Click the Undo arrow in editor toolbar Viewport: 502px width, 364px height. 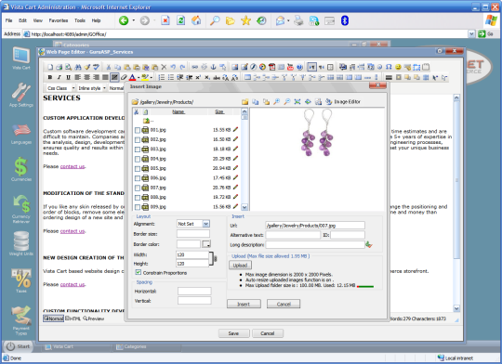(173, 67)
